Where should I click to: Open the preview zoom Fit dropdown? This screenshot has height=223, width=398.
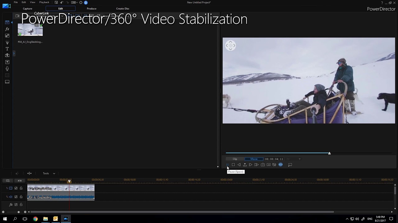294,159
